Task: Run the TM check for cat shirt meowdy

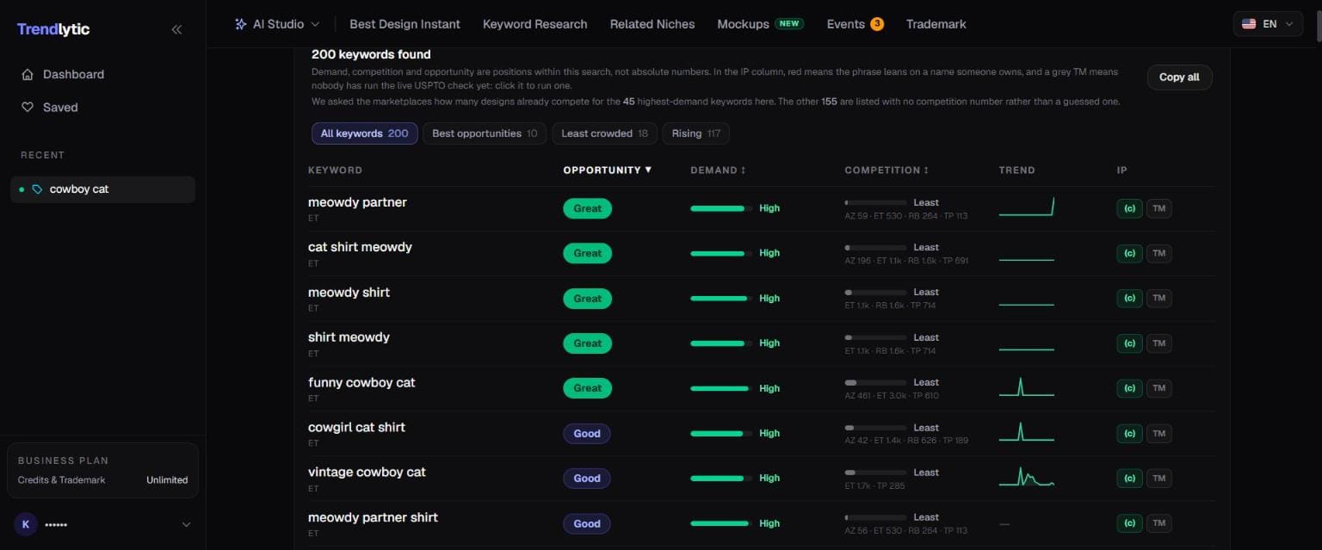Action: (x=1159, y=253)
